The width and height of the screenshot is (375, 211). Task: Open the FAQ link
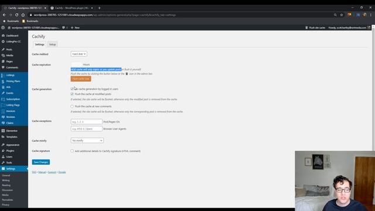pyautogui.click(x=34, y=172)
